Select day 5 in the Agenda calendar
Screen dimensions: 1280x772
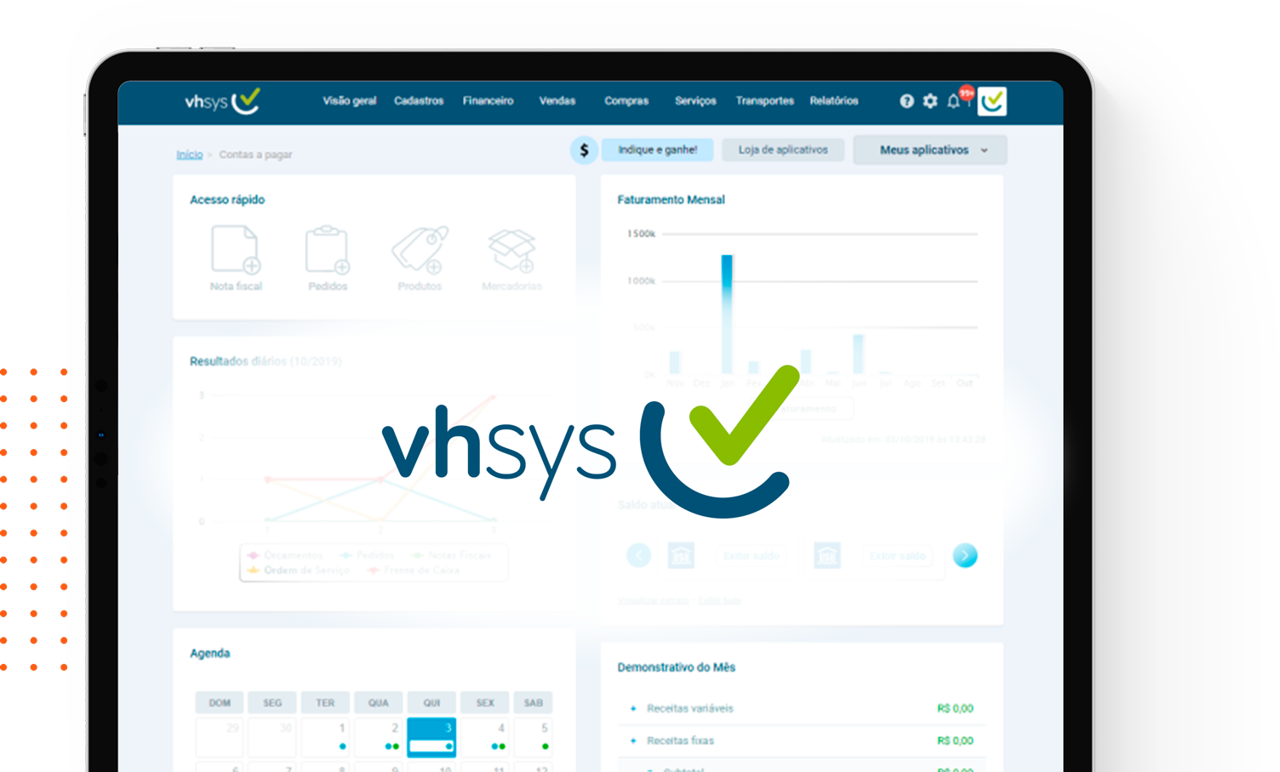tap(534, 737)
